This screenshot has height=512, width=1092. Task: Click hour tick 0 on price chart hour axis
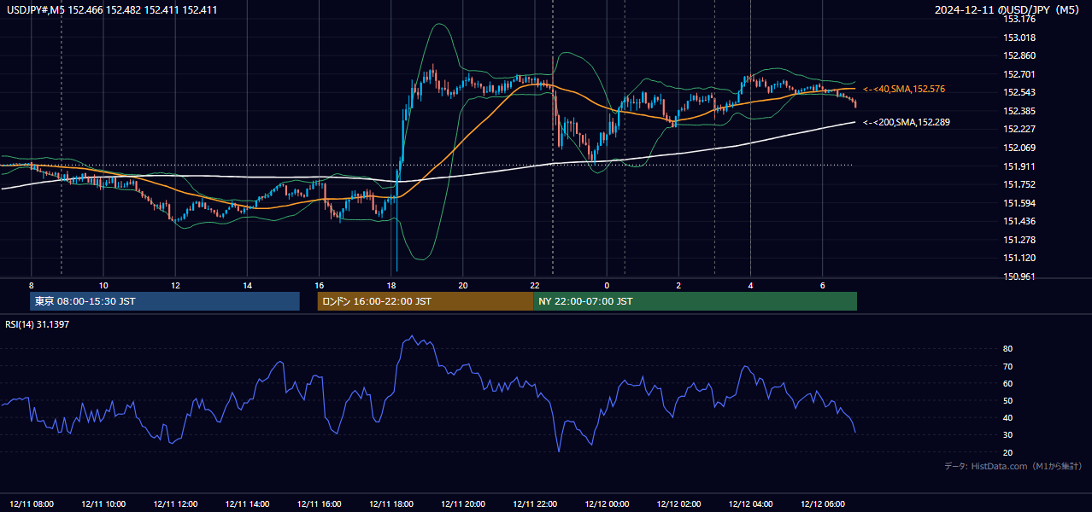click(x=607, y=285)
